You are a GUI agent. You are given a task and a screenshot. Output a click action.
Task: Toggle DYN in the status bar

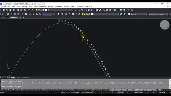click(140, 93)
